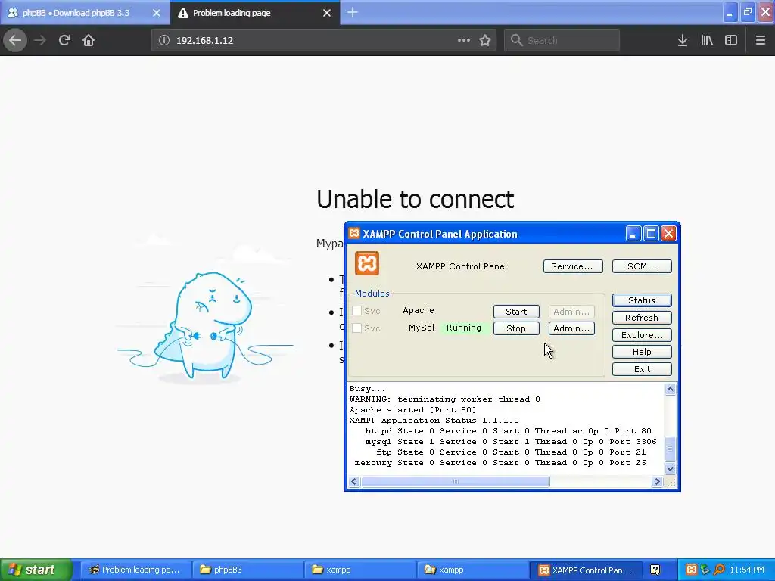Screen dimensions: 775x581
Task: Toggle the MySql Svc checkbox
Action: [x=357, y=328]
